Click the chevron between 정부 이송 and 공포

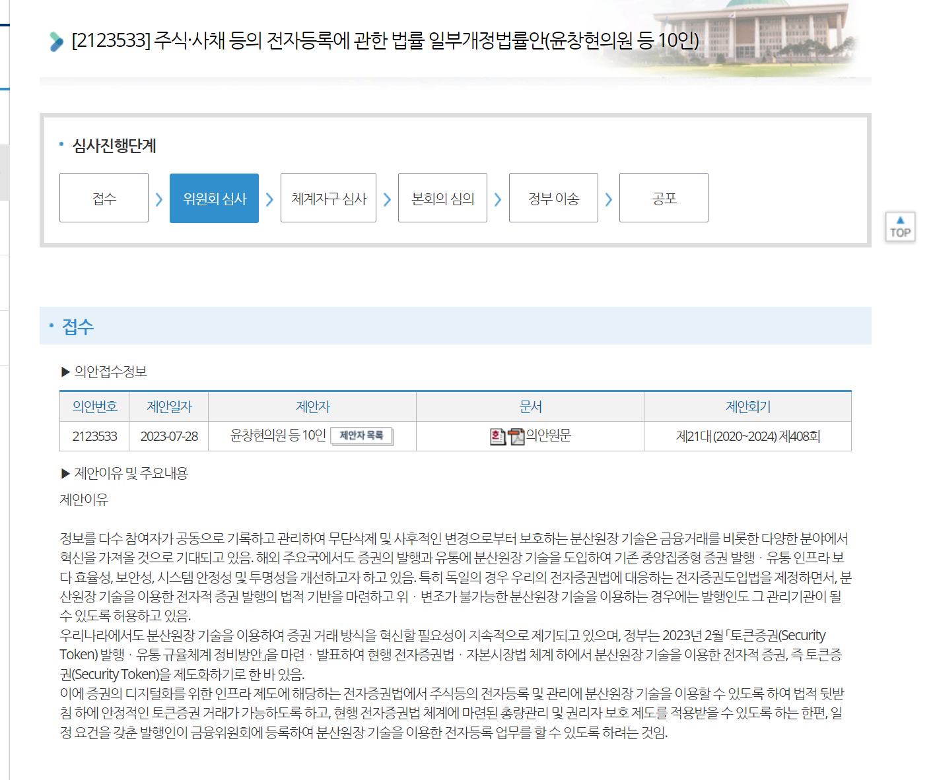(608, 199)
